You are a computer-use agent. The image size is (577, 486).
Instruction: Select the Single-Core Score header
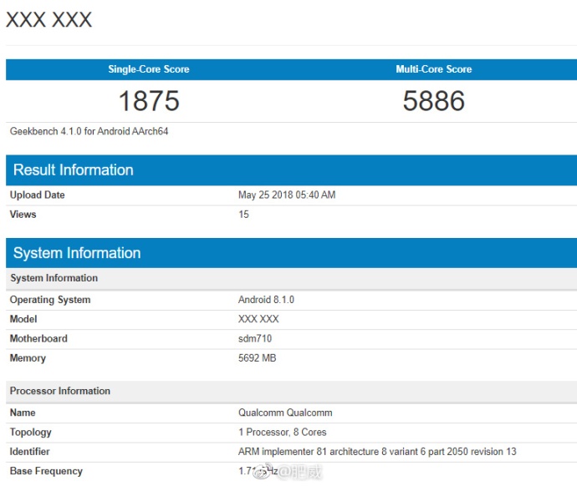[149, 69]
